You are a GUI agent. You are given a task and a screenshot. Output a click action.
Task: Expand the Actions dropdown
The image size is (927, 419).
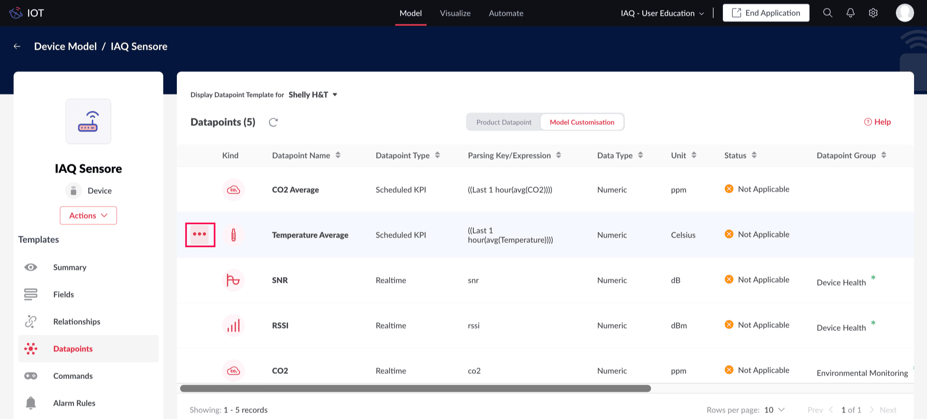[88, 215]
